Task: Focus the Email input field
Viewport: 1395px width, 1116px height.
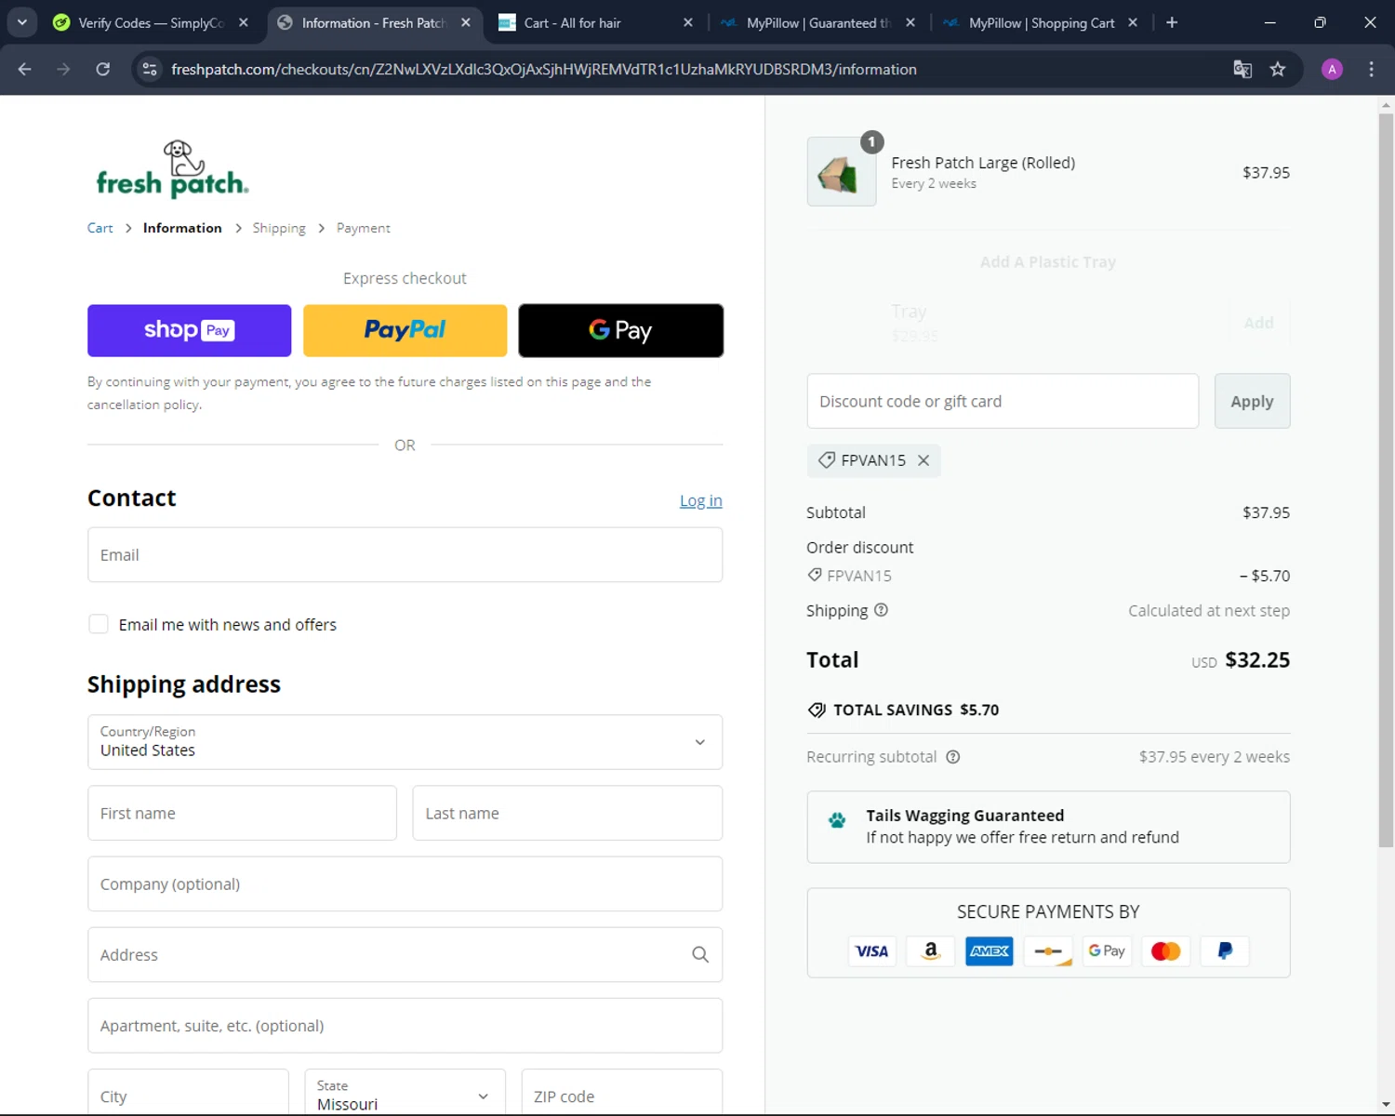Action: [x=405, y=554]
